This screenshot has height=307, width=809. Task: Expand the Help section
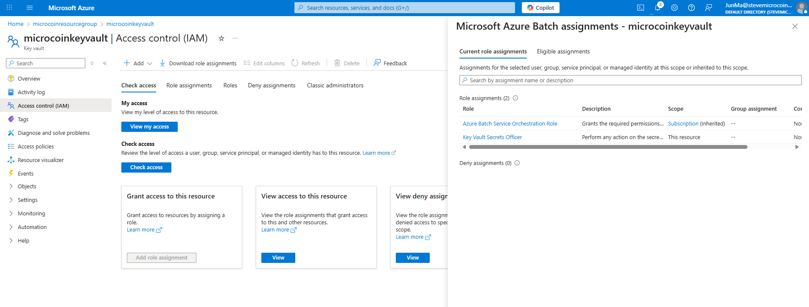pyautogui.click(x=23, y=240)
